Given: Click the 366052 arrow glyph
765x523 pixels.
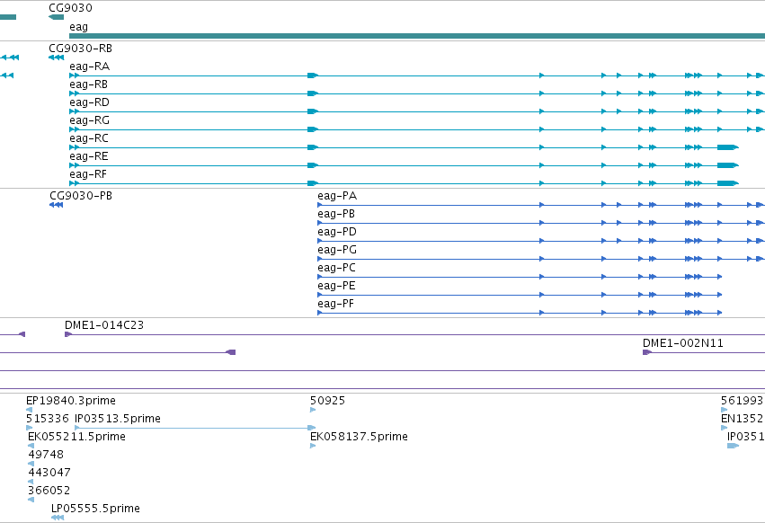Looking at the screenshot, I should coord(31,500).
